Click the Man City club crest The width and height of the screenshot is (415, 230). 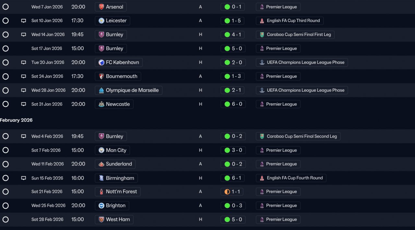[101, 150]
